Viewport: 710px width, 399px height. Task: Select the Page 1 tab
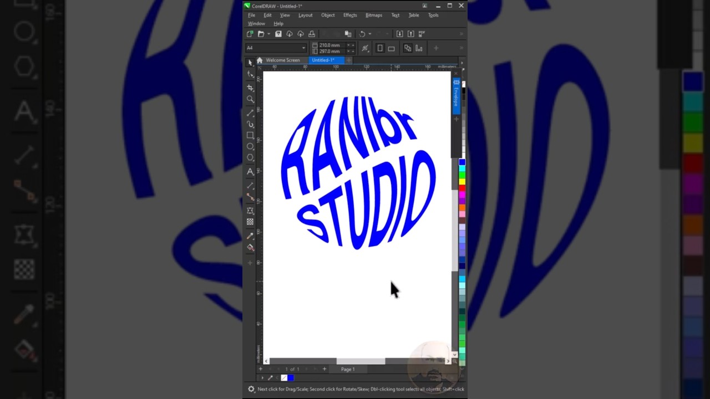(348, 369)
